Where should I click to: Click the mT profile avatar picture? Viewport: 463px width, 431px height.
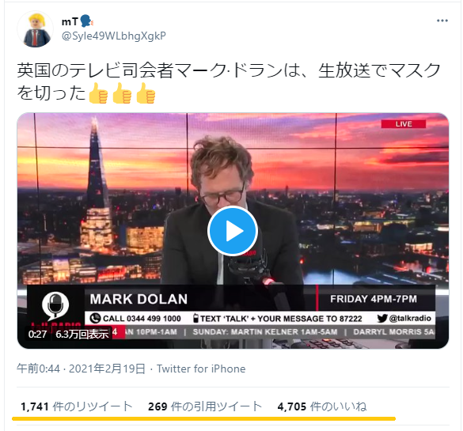(35, 29)
